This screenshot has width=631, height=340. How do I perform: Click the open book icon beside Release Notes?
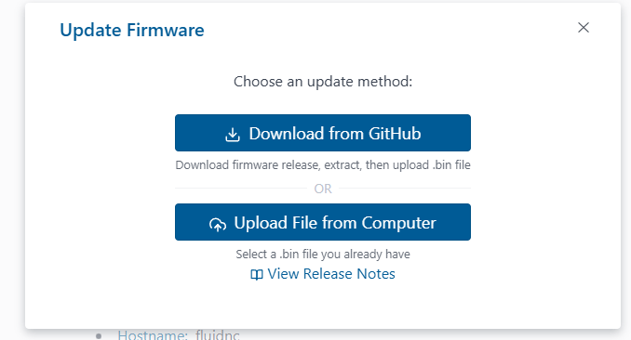pyautogui.click(x=257, y=274)
